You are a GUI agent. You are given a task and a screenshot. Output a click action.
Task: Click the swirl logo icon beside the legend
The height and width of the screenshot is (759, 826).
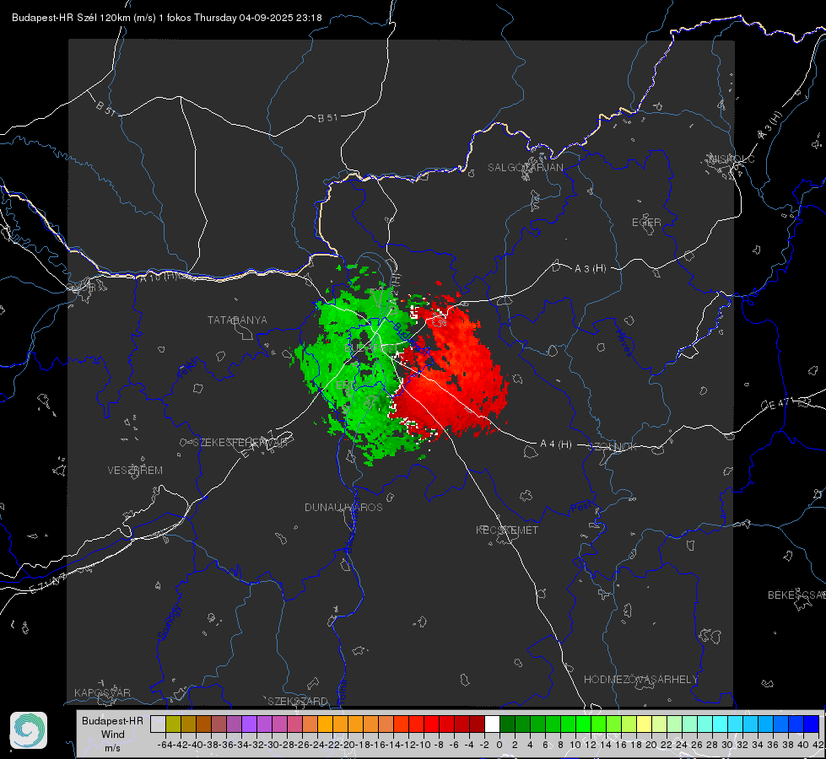tap(29, 730)
